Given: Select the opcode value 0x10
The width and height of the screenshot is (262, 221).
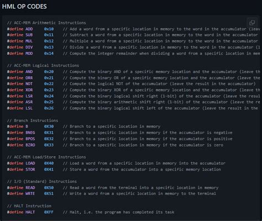Looking at the screenshot, I should (49, 29).
